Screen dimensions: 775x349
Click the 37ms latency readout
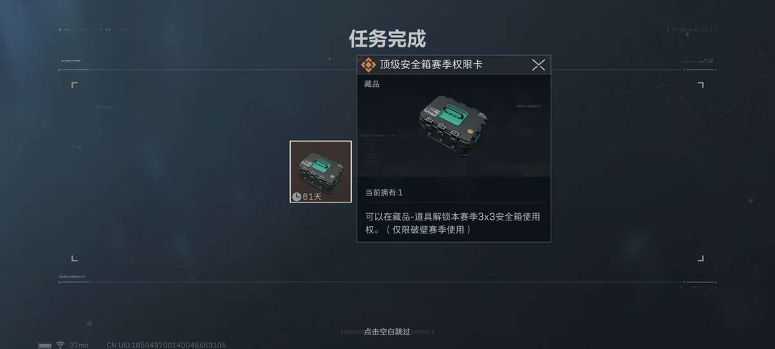pyautogui.click(x=79, y=345)
